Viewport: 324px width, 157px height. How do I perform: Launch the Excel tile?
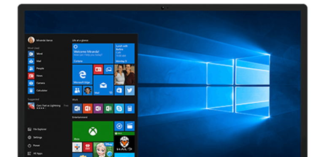tap(109, 108)
